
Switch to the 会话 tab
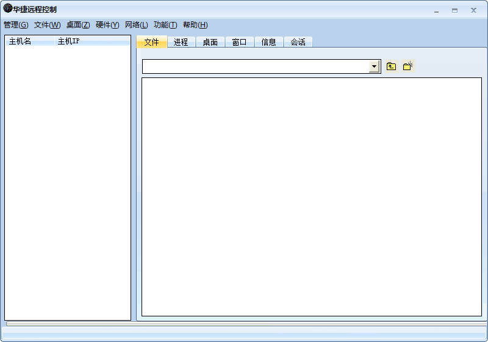298,42
